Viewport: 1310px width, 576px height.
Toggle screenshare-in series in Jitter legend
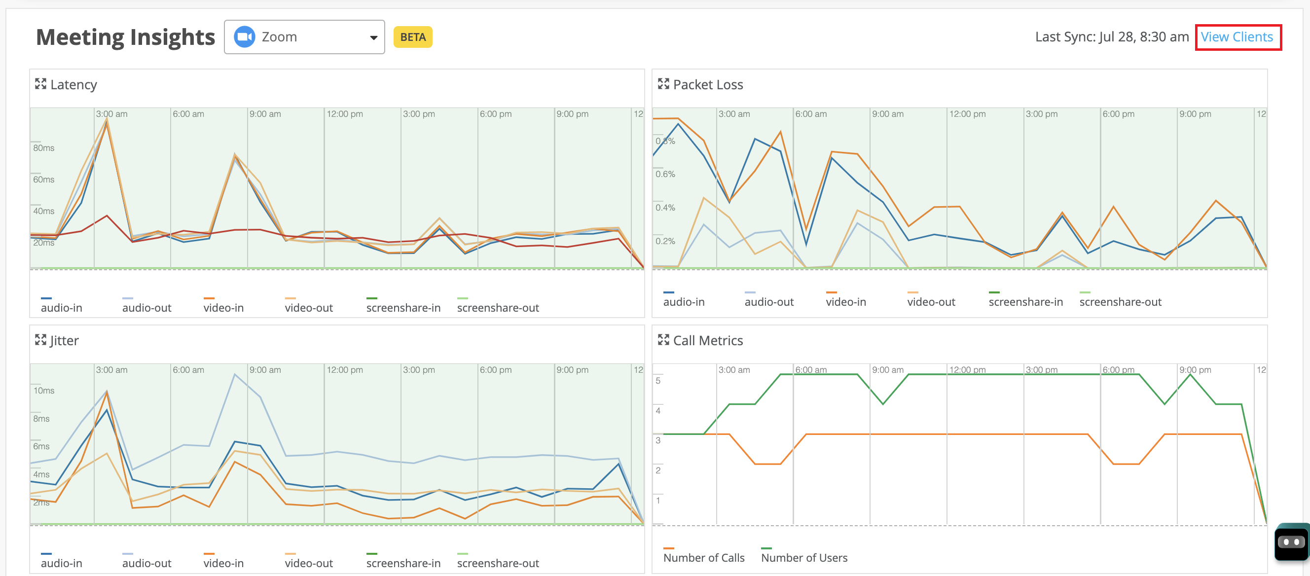click(403, 563)
